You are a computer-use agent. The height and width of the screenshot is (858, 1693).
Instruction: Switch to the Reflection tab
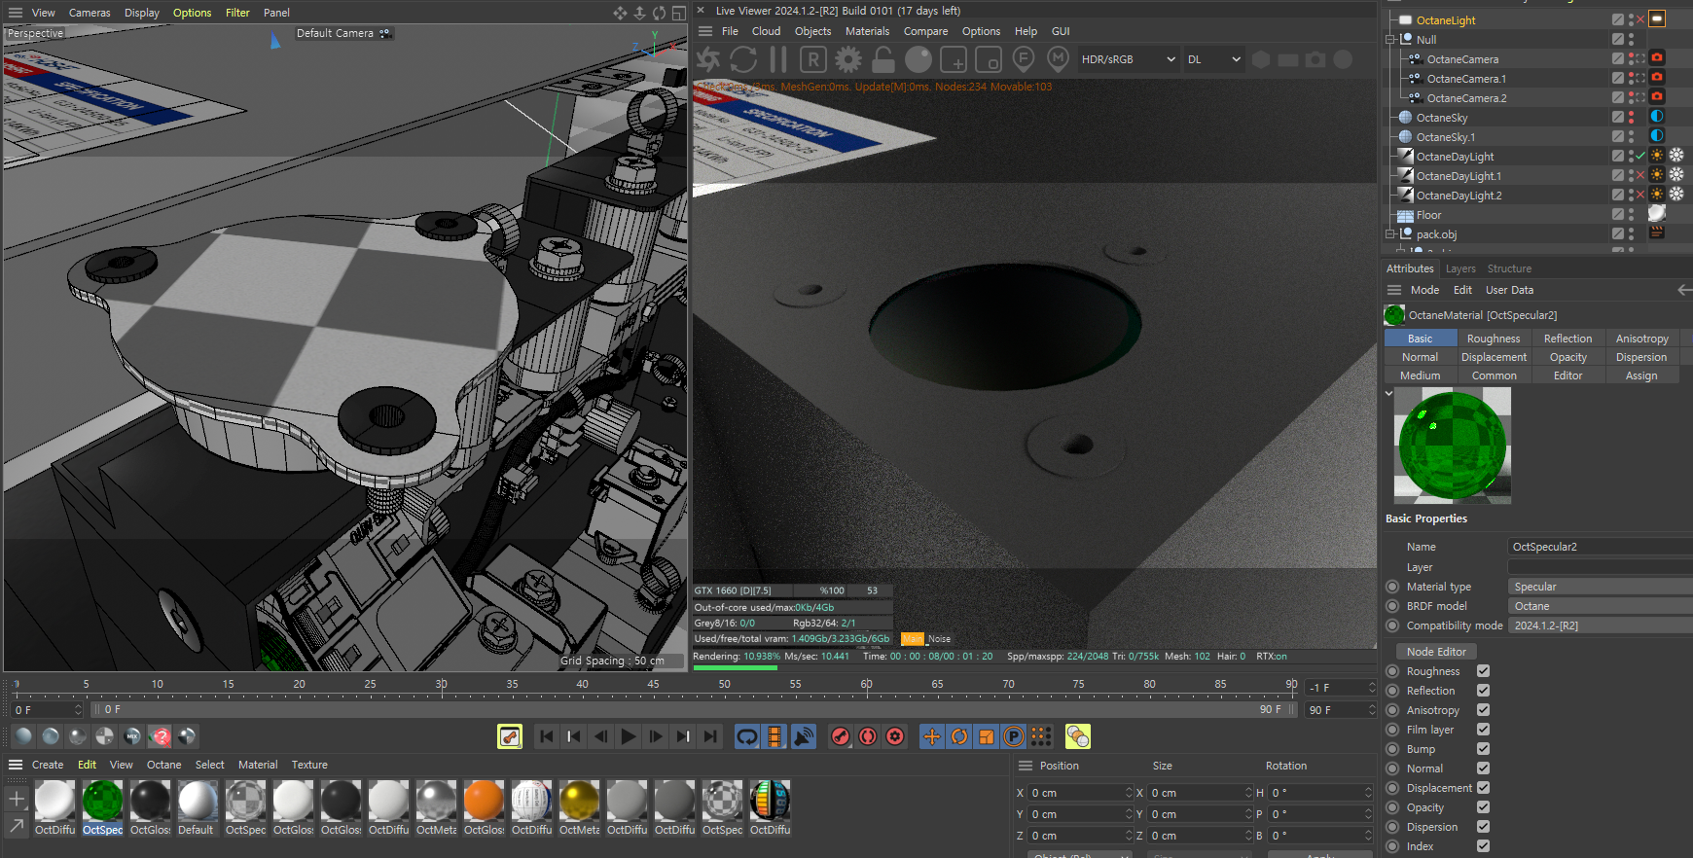(1567, 339)
